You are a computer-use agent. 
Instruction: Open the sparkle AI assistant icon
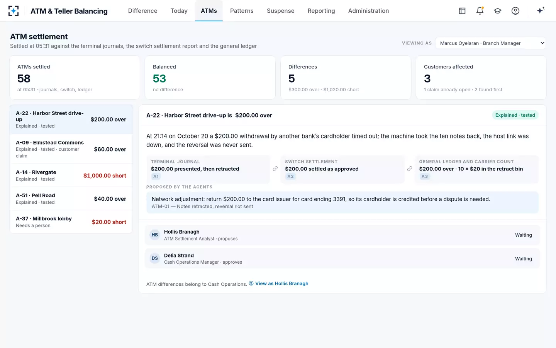541,10
